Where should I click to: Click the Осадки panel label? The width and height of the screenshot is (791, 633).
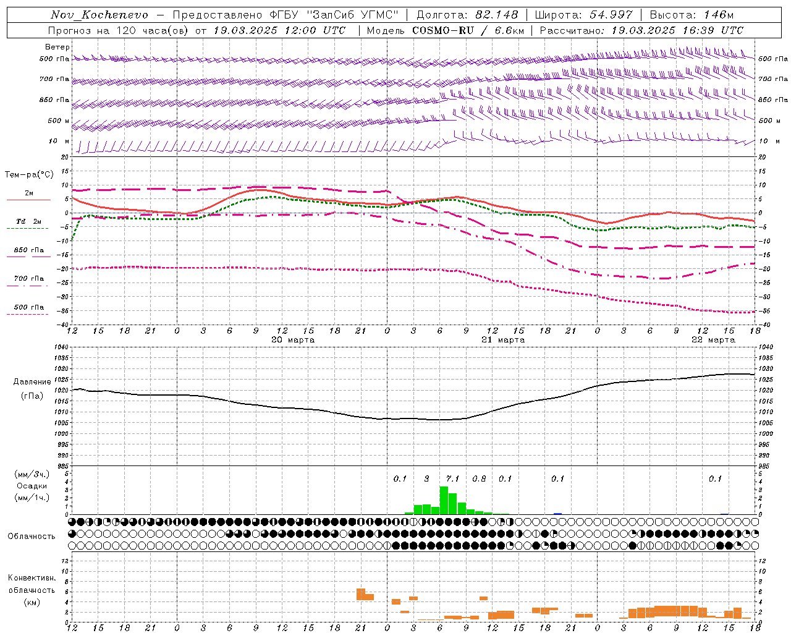click(x=32, y=486)
